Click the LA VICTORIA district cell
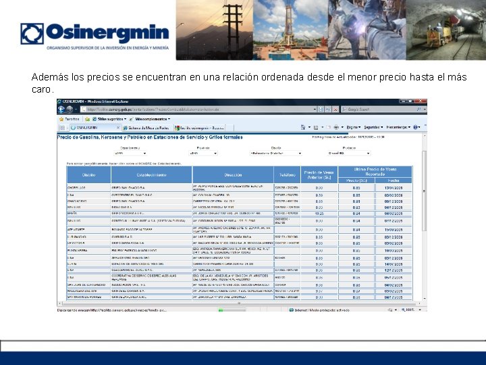Viewport: 486px width, 365px height. click(89, 243)
